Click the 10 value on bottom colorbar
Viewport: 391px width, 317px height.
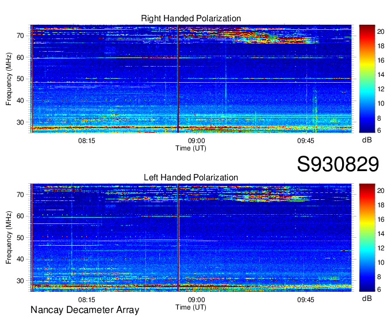381,262
